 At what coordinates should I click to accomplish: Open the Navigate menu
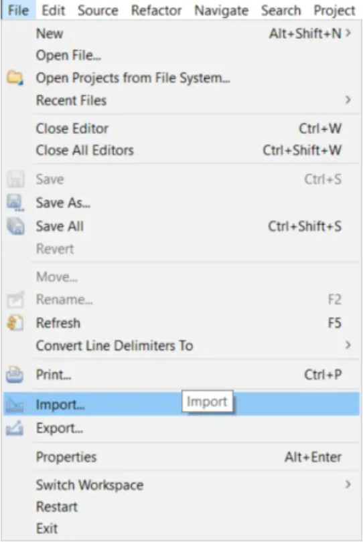point(221,10)
